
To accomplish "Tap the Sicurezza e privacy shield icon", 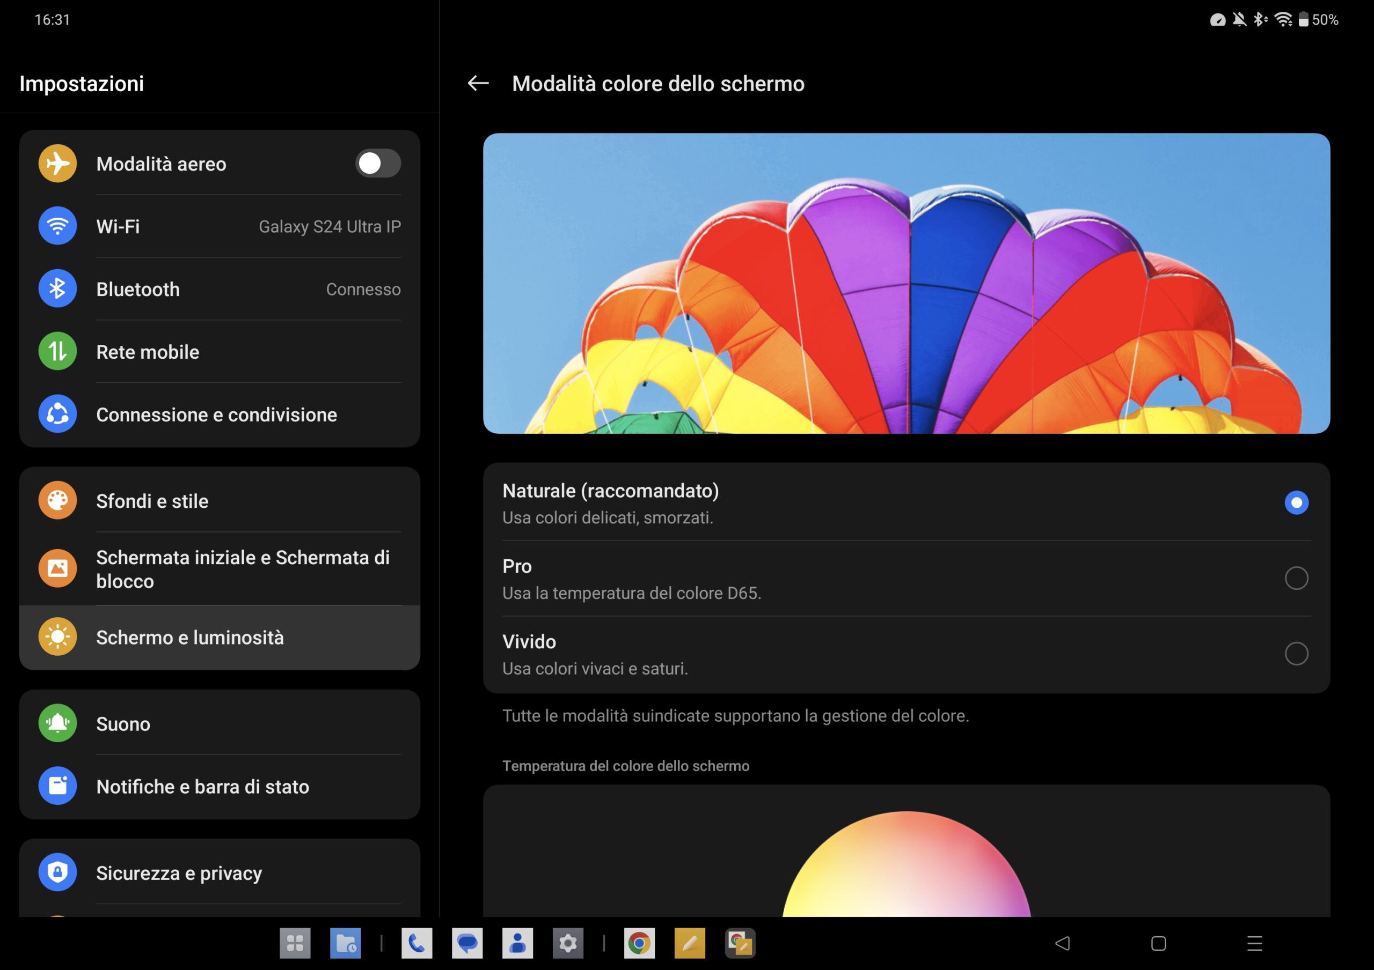I will 57,872.
